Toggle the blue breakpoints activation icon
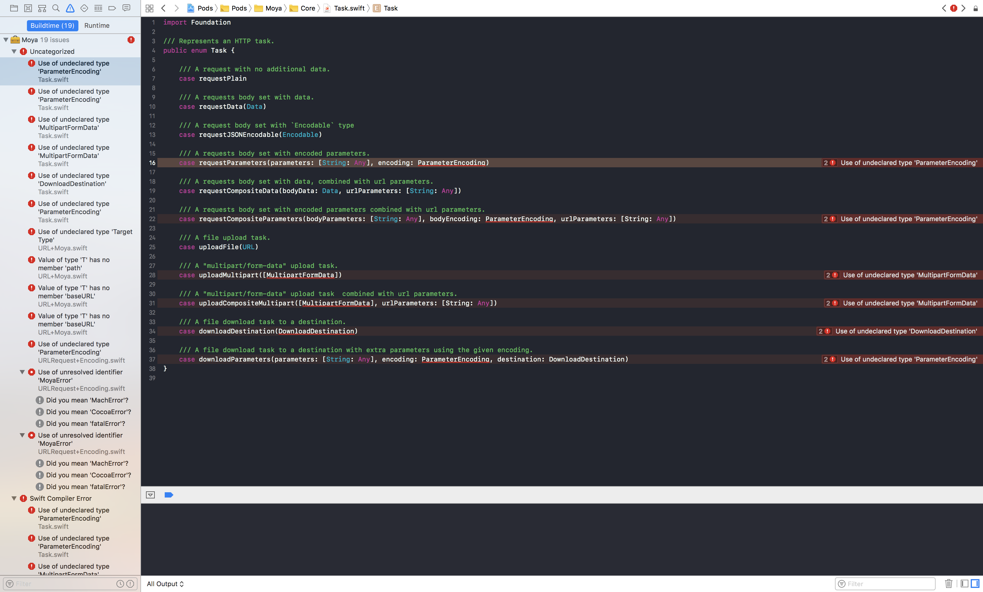The height and width of the screenshot is (592, 983). coord(169,495)
